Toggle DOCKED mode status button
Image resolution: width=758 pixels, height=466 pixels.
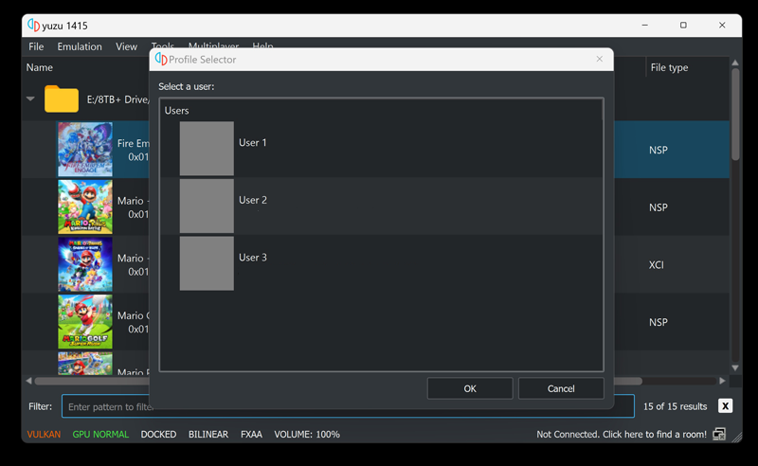pyautogui.click(x=158, y=435)
